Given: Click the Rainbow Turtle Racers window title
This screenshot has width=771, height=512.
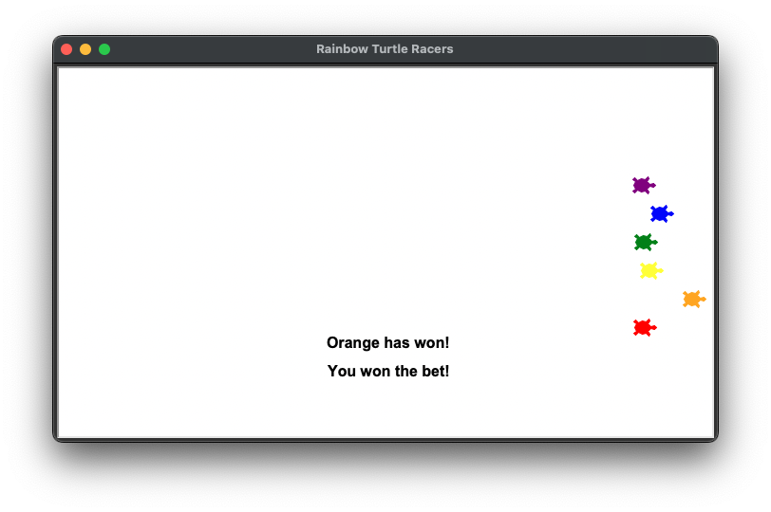Looking at the screenshot, I should pos(385,49).
